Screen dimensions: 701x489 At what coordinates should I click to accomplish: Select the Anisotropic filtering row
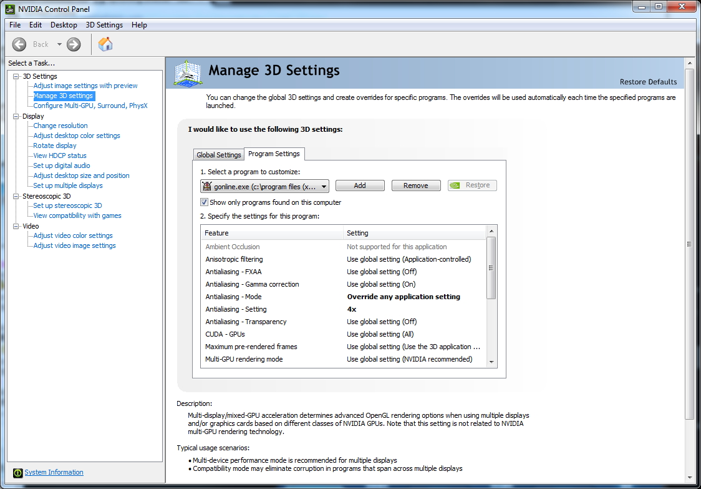click(343, 259)
